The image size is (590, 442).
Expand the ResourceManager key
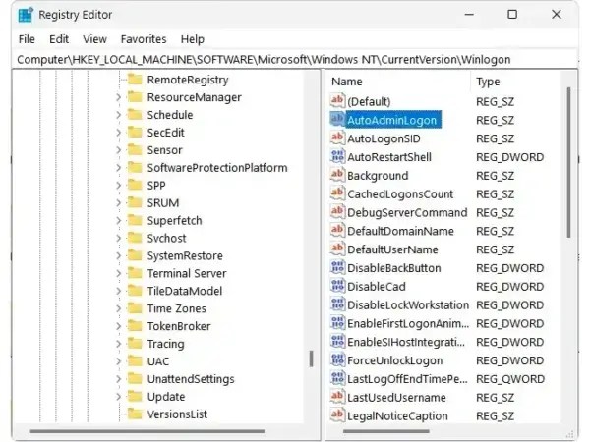[x=119, y=97]
